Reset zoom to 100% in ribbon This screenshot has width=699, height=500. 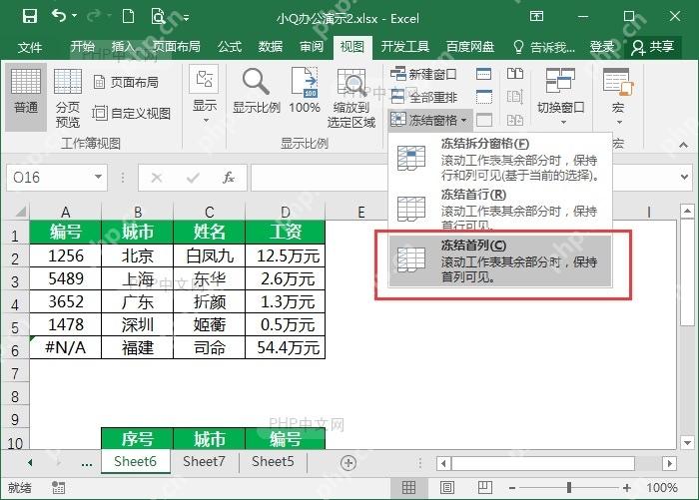(305, 91)
